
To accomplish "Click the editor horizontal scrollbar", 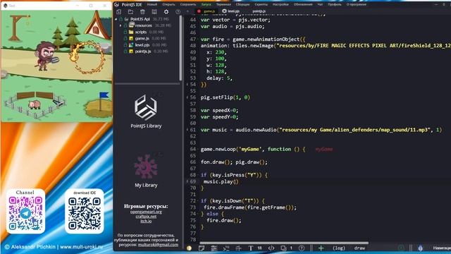I will point(284,243).
